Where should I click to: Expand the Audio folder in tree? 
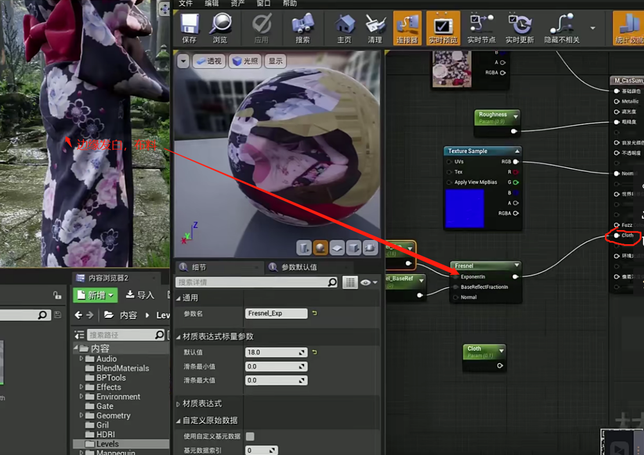81,359
